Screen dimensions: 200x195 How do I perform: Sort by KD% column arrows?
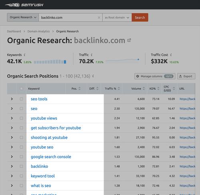coord(158,88)
